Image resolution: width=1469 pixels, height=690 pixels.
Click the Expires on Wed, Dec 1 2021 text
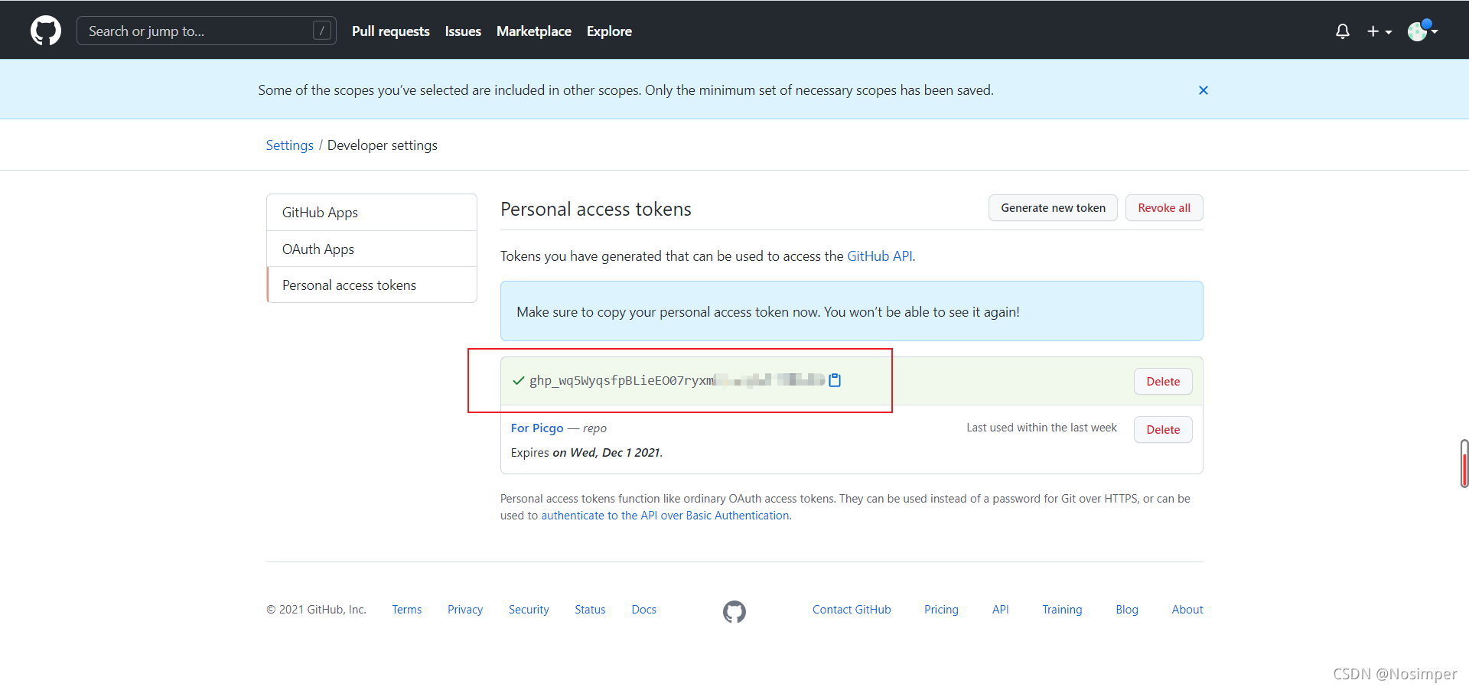(587, 453)
